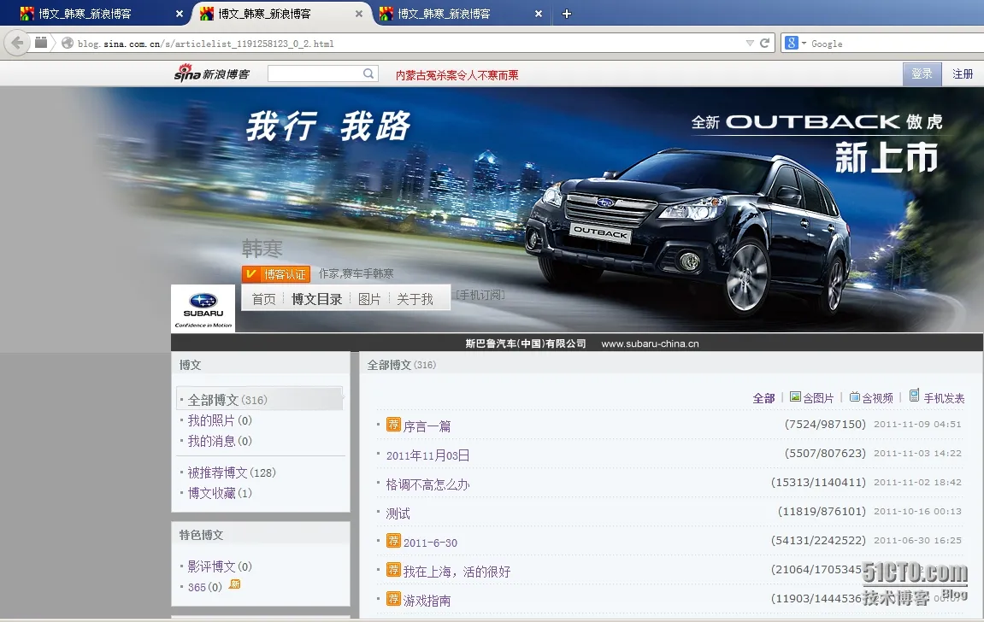The width and height of the screenshot is (984, 622).
Task: Close the second browser tab
Action: [359, 14]
